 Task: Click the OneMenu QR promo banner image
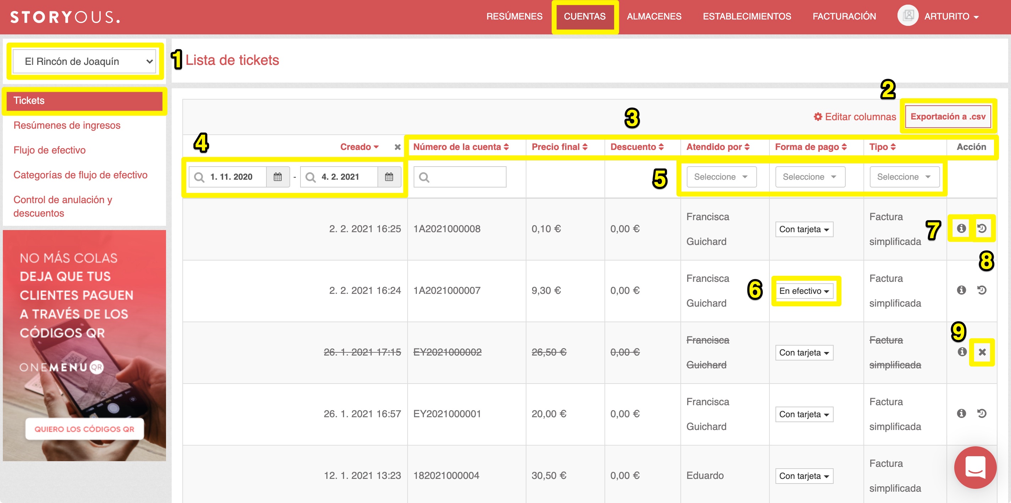point(84,345)
